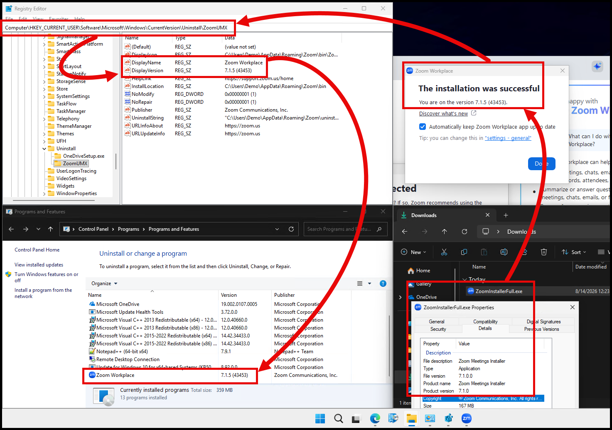
Task: Go back in Downloads File Explorer
Action: (x=405, y=232)
